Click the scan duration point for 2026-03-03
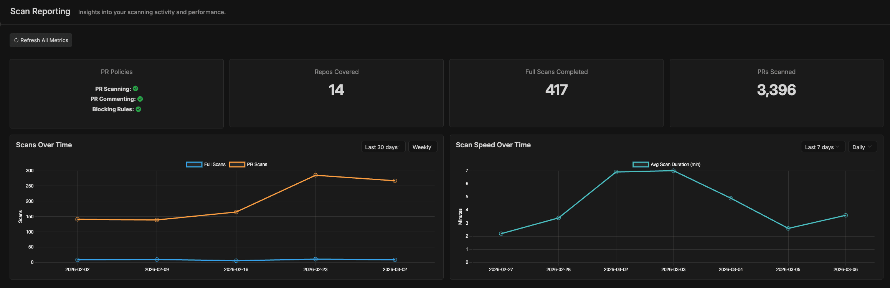 click(673, 171)
